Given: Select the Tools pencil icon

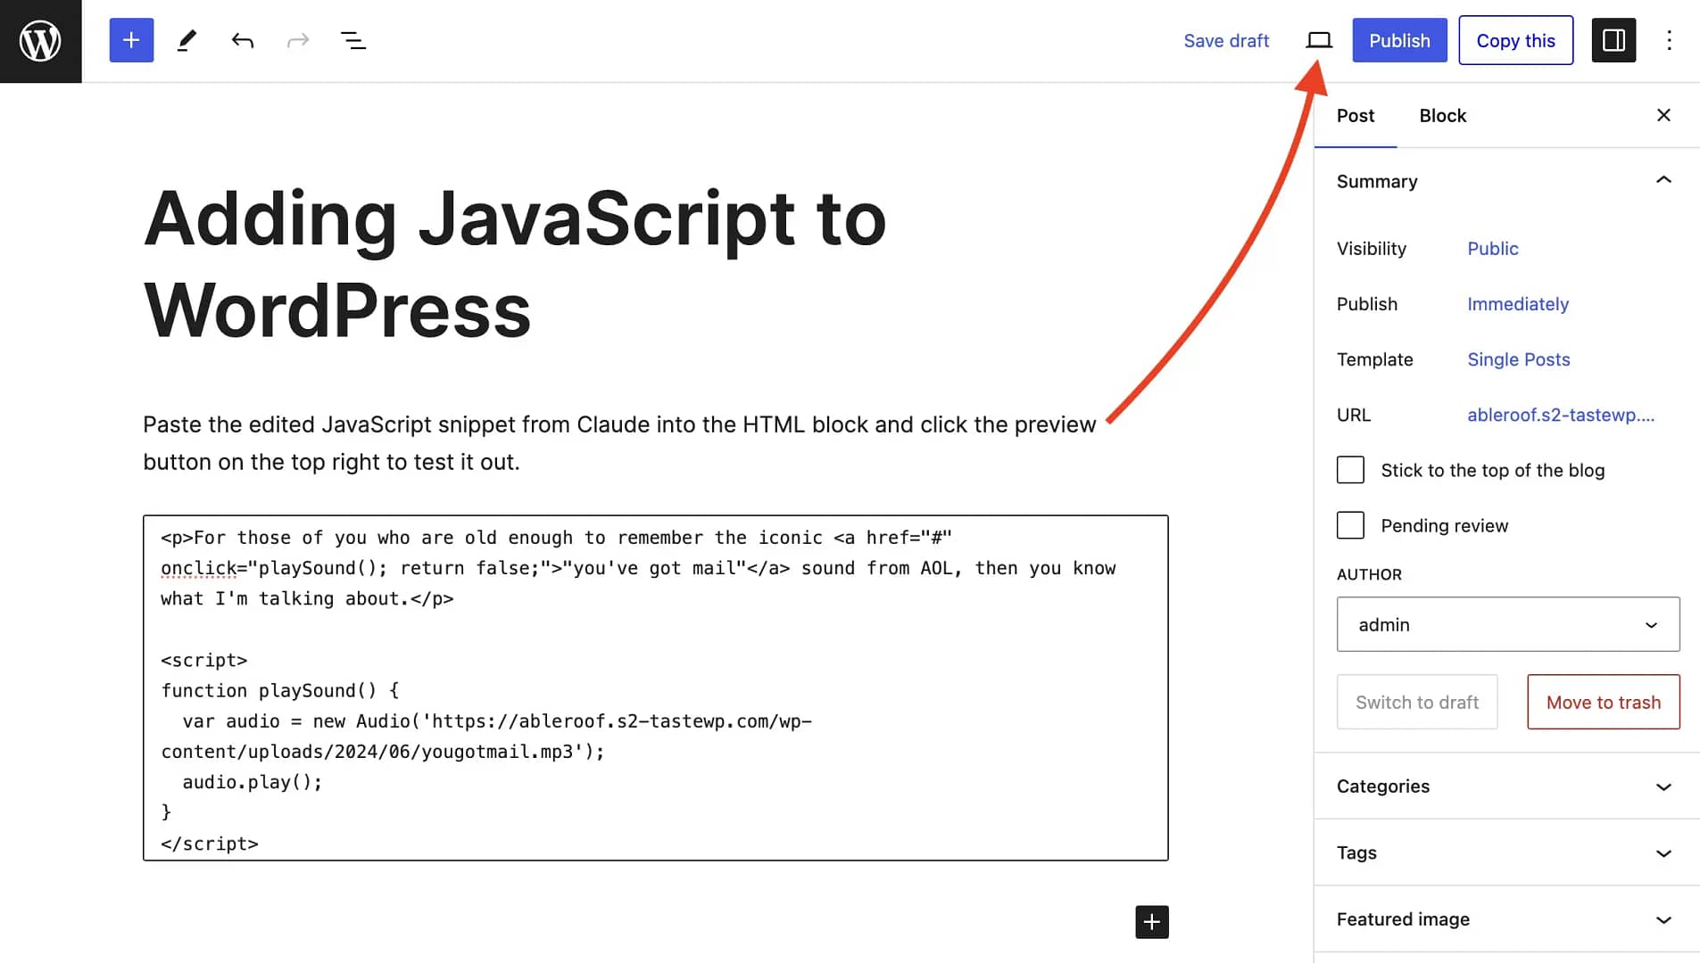Looking at the screenshot, I should 187,40.
